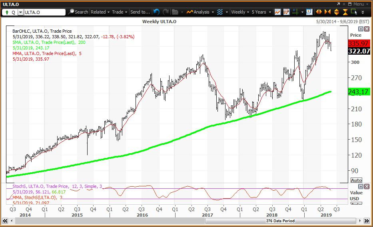The height and width of the screenshot is (227, 373).
Task: Toggle Auto scaling on price axis
Action: coord(356,180)
